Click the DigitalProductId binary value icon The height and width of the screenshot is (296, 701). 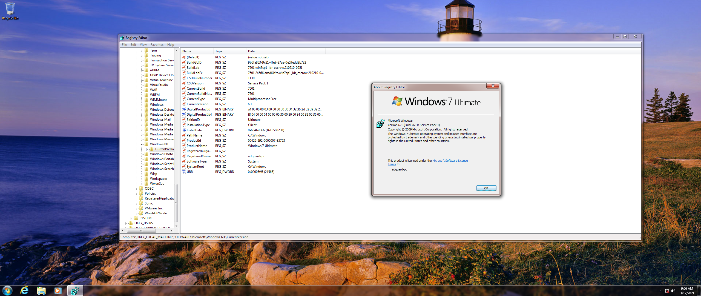pyautogui.click(x=184, y=109)
